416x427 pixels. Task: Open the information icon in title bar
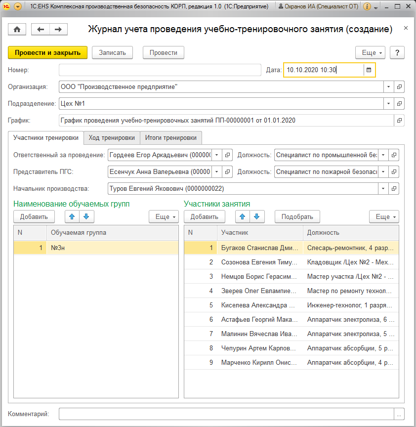pos(367,6)
